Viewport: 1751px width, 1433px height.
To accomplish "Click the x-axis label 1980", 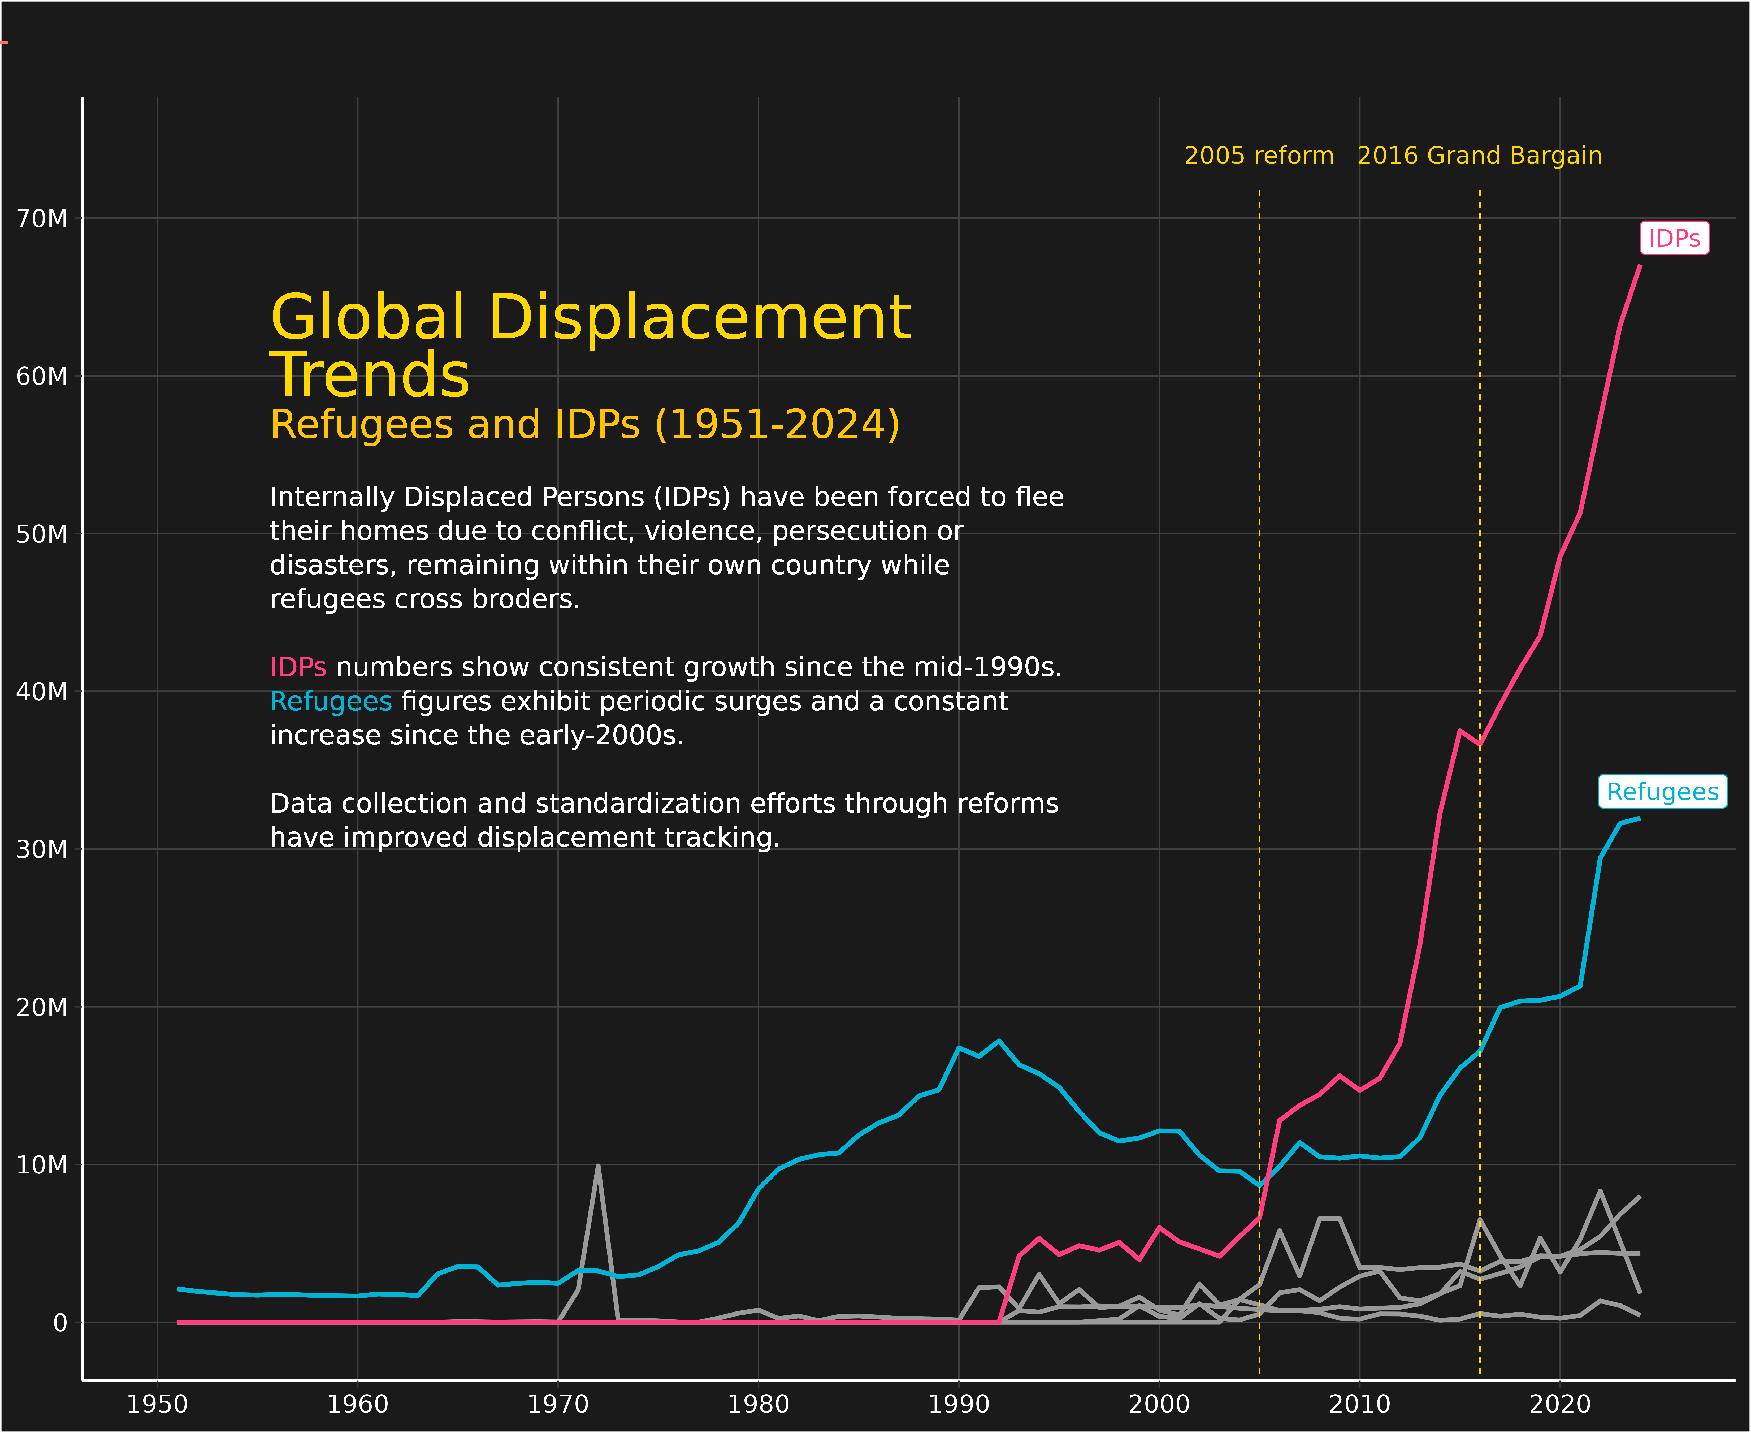I will point(758,1404).
